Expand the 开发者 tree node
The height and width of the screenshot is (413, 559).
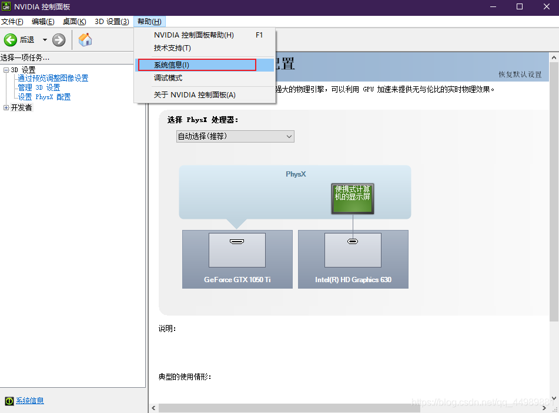pyautogui.click(x=6, y=107)
